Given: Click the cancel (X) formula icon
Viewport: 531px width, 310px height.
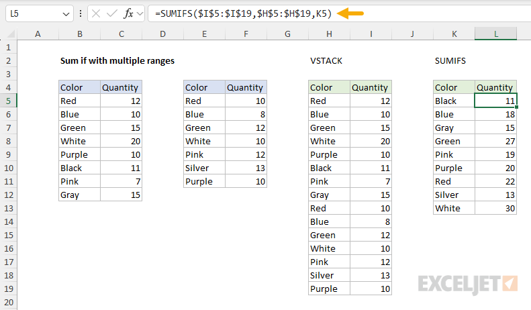Looking at the screenshot, I should [x=96, y=14].
